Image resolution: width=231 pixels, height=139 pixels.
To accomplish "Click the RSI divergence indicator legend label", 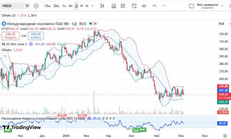I will click(43, 119).
